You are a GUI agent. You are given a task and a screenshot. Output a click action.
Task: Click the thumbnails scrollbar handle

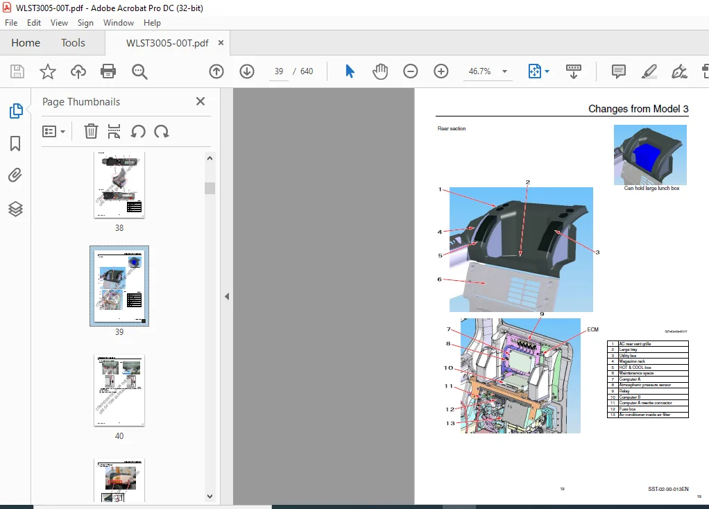tap(210, 188)
